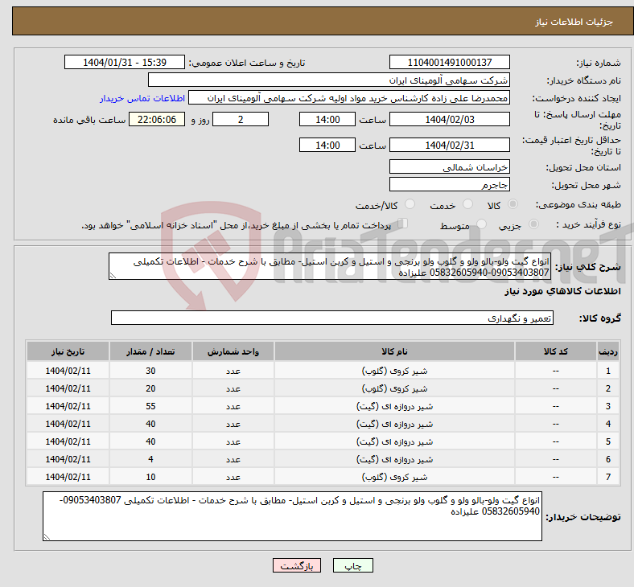Click the remaining days field showing 2
The image size is (634, 587).
click(x=241, y=120)
